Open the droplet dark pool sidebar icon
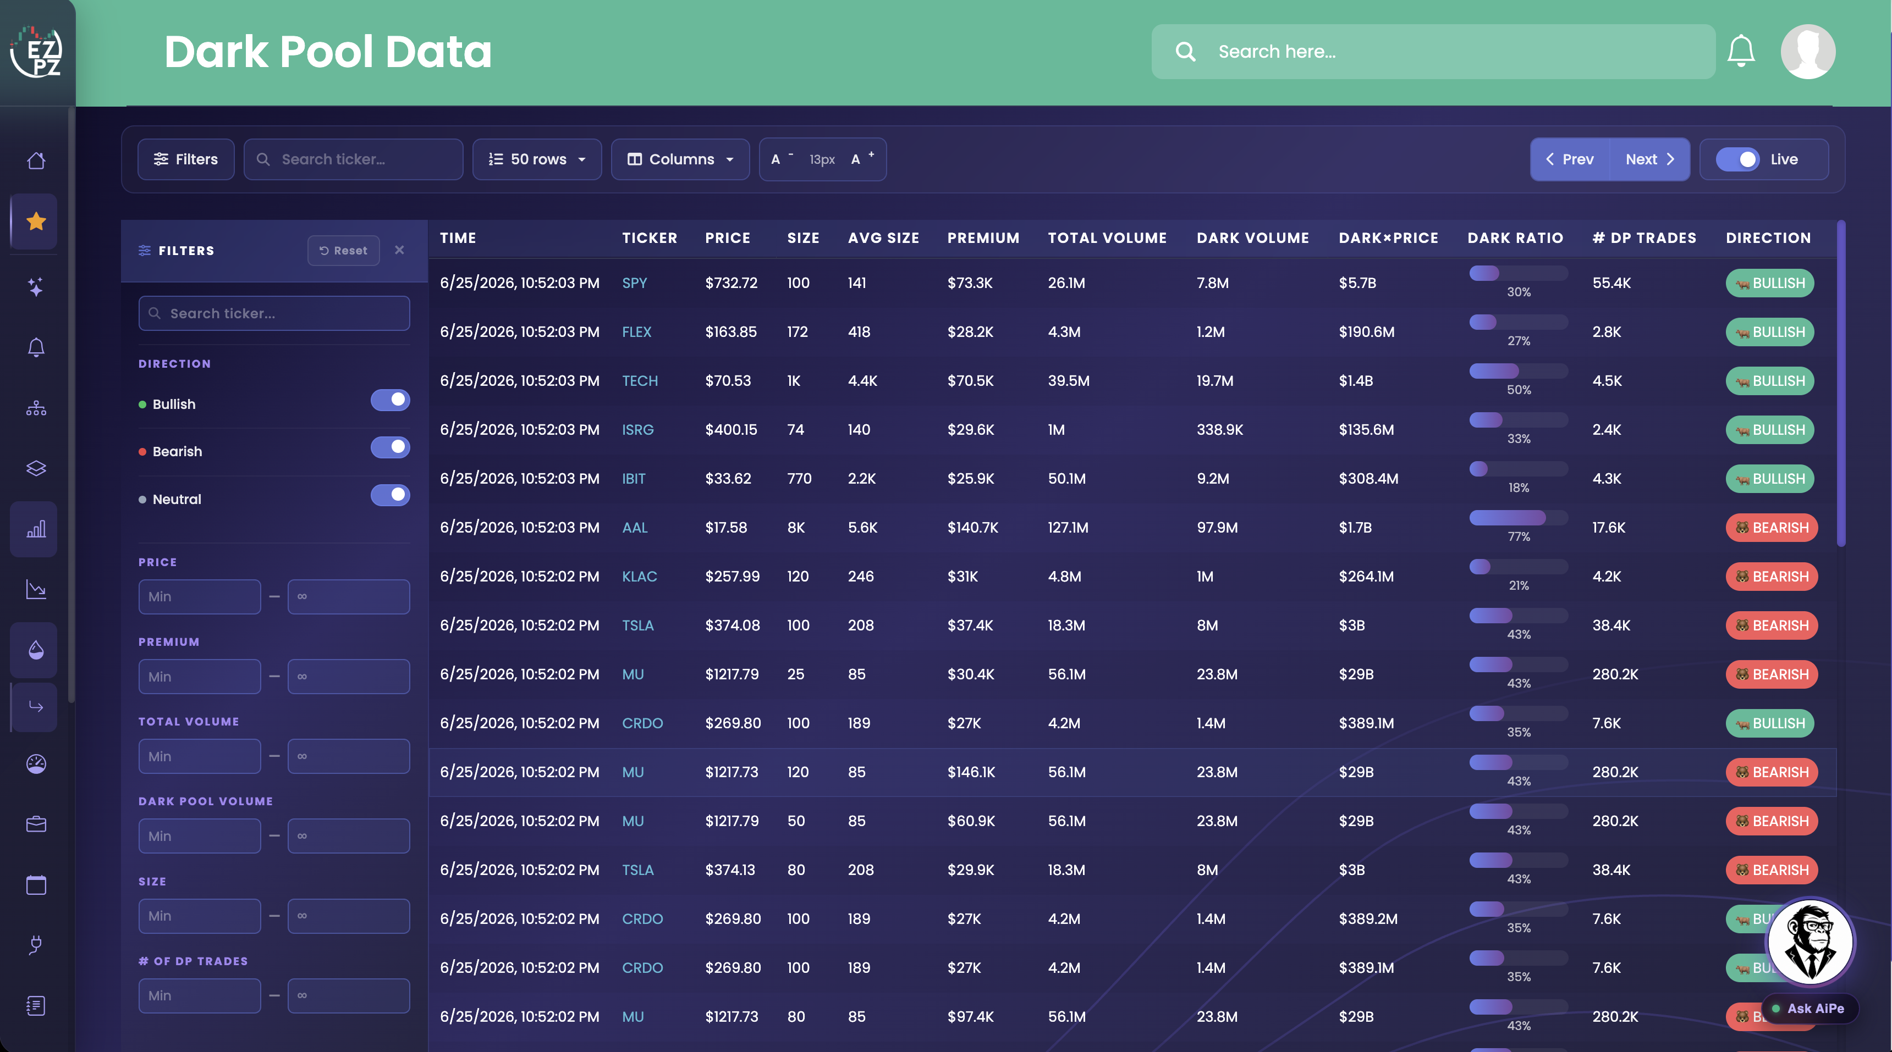The image size is (1892, 1052). point(36,650)
